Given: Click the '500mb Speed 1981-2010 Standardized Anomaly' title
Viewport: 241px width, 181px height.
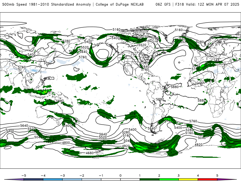Looking at the screenshot, I should coord(47,5).
